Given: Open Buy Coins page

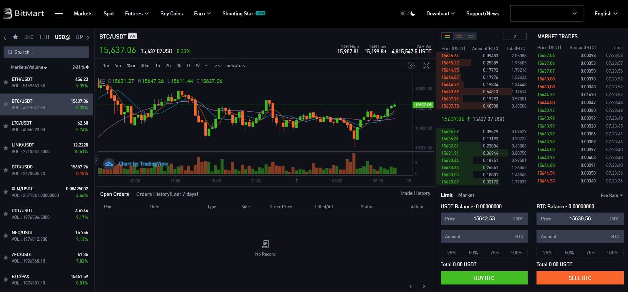Looking at the screenshot, I should coord(172,13).
